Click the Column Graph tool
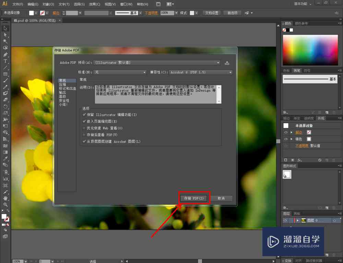The width and height of the screenshot is (343, 263). 5,179
